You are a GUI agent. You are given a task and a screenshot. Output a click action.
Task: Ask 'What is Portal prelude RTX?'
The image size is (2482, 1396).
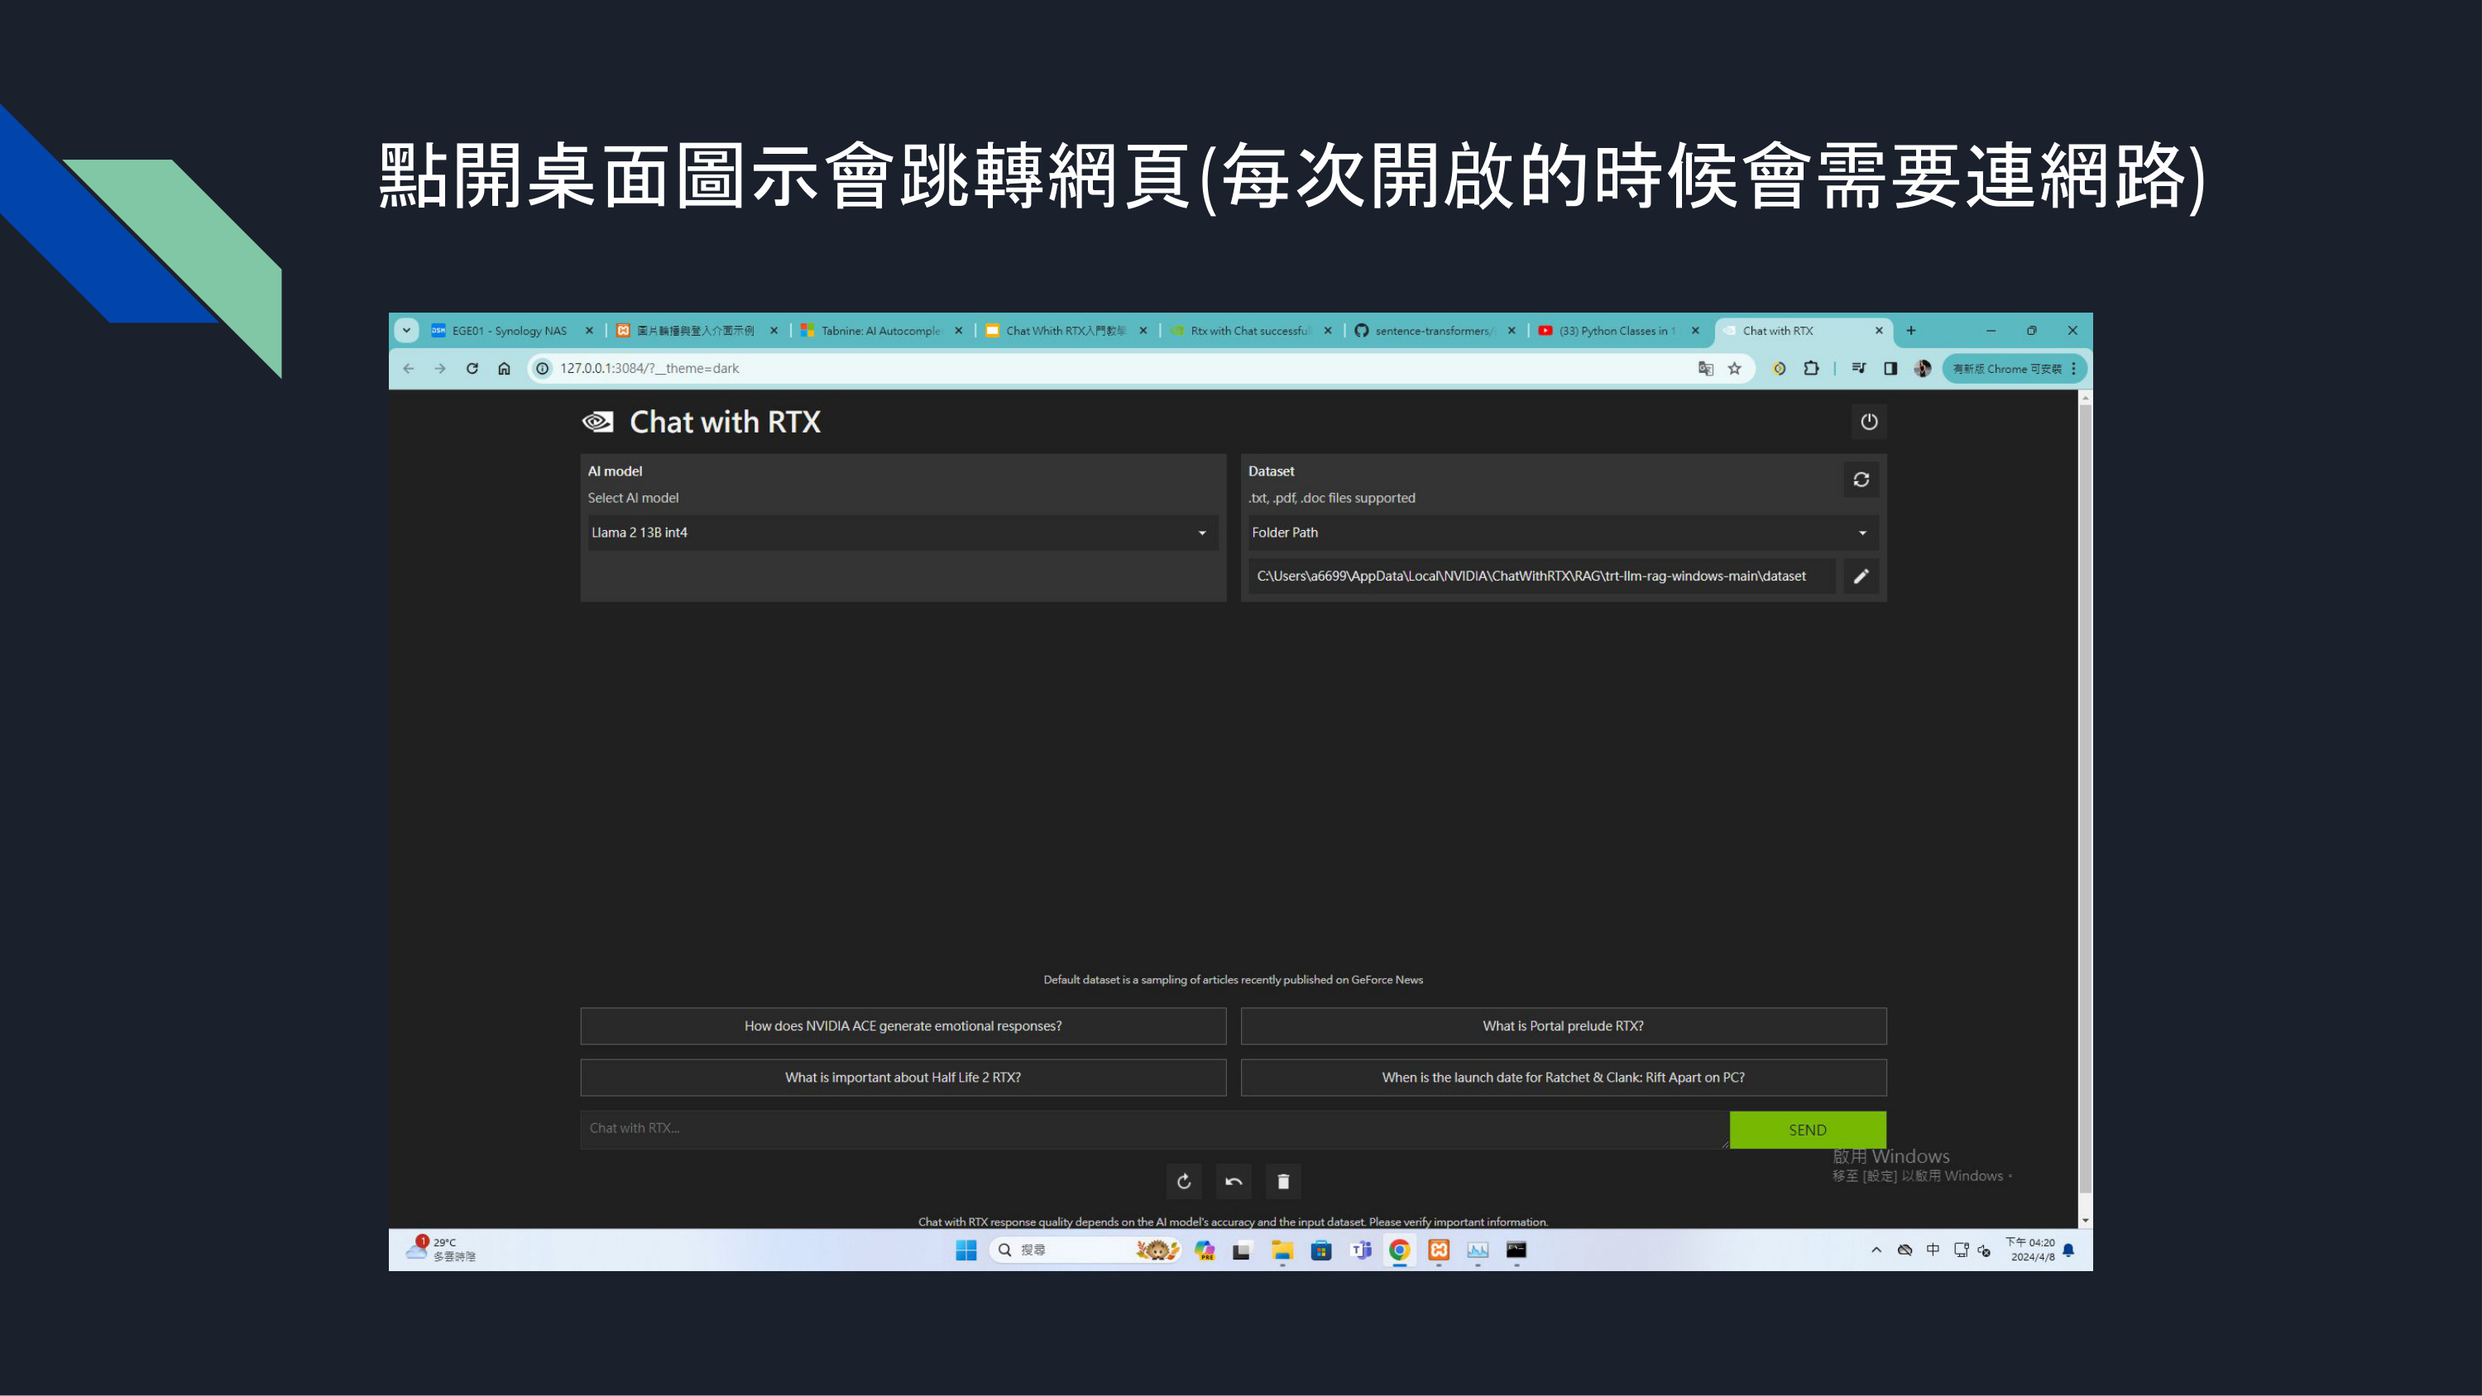click(1563, 1026)
